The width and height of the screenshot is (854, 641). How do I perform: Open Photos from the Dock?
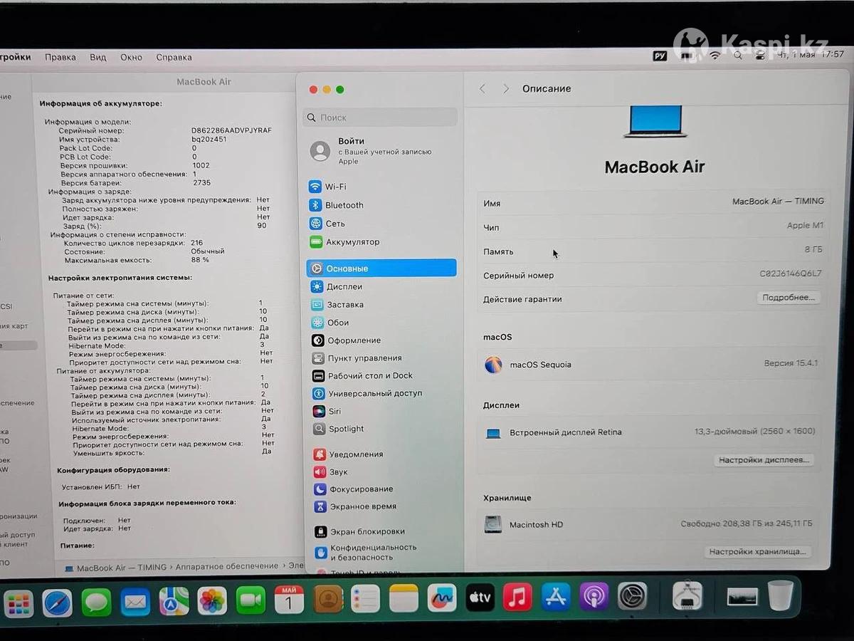pos(212,600)
